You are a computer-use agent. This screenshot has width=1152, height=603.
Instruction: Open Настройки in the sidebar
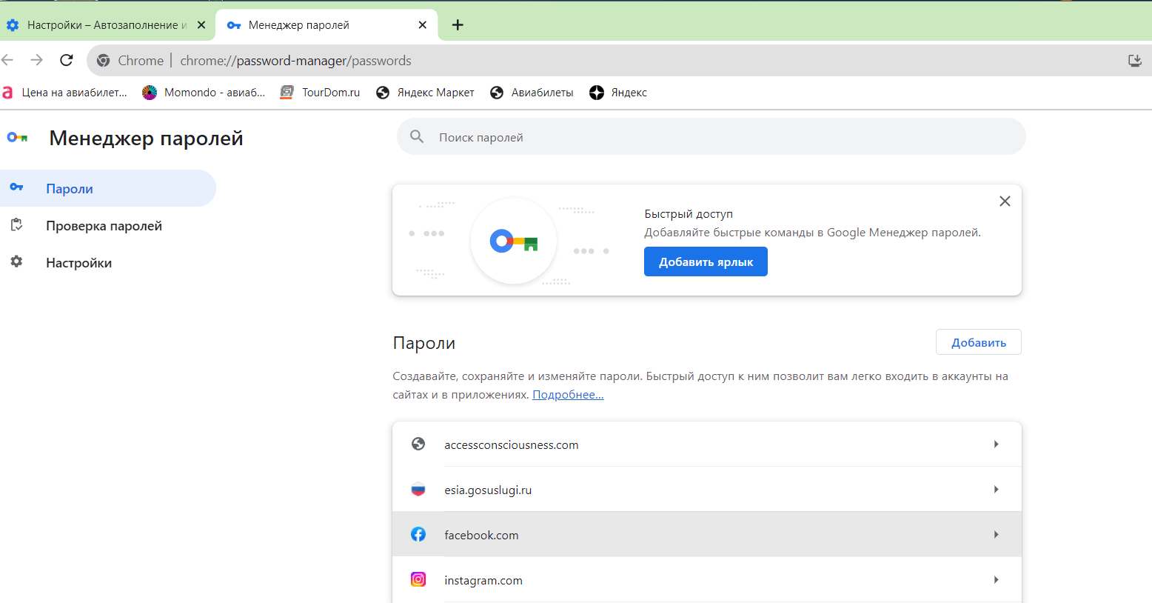point(107,262)
